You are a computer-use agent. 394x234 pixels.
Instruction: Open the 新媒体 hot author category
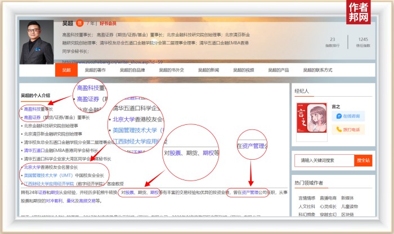[x=349, y=198]
